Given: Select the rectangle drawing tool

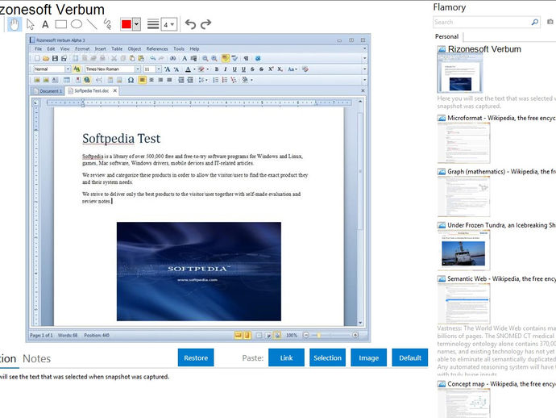Looking at the screenshot, I should pos(60,24).
